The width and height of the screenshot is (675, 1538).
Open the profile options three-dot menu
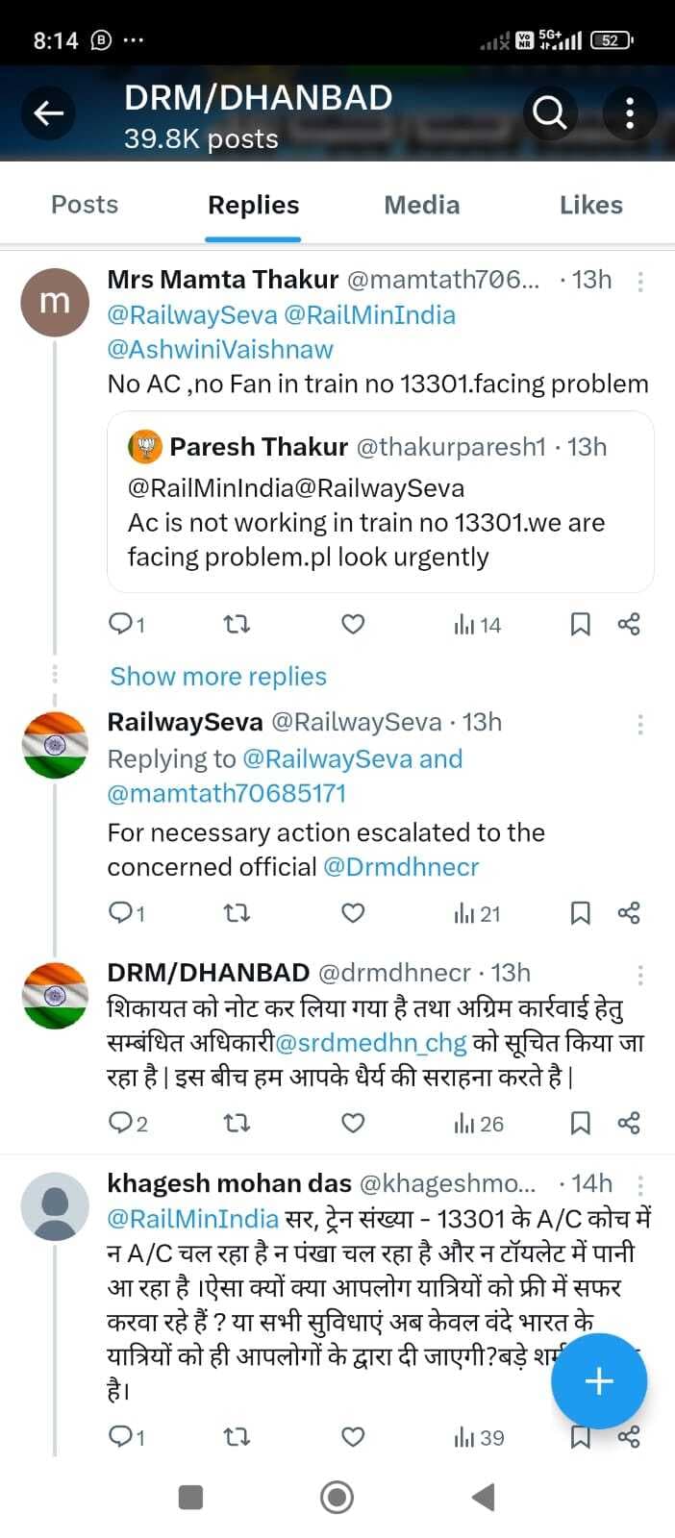[630, 112]
